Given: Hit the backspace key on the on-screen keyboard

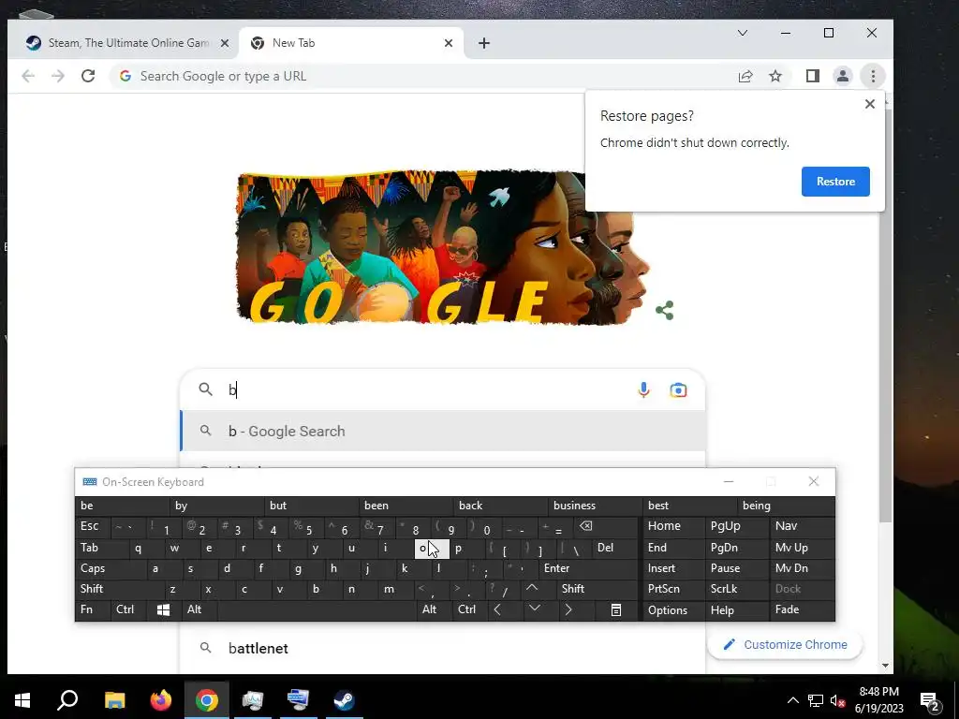Looking at the screenshot, I should [585, 526].
